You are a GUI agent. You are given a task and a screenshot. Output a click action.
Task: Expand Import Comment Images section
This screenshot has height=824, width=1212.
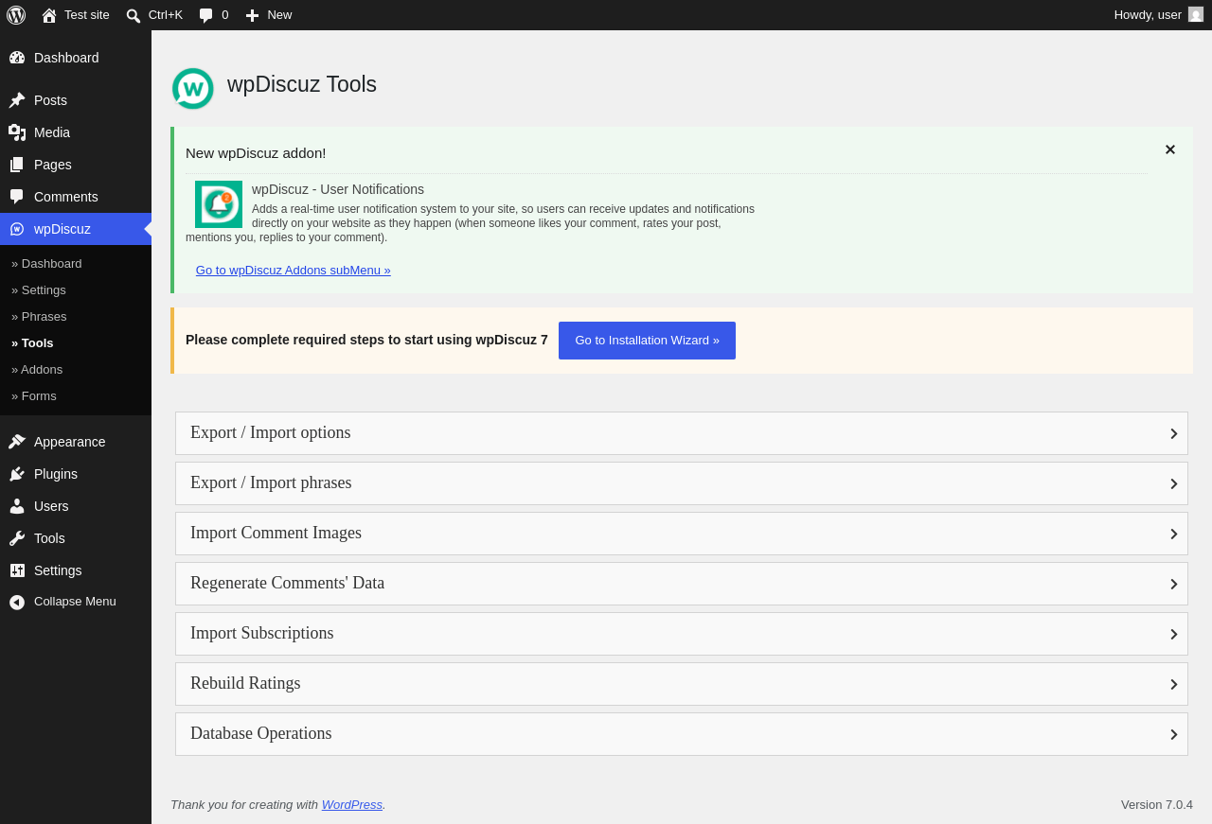tap(682, 534)
